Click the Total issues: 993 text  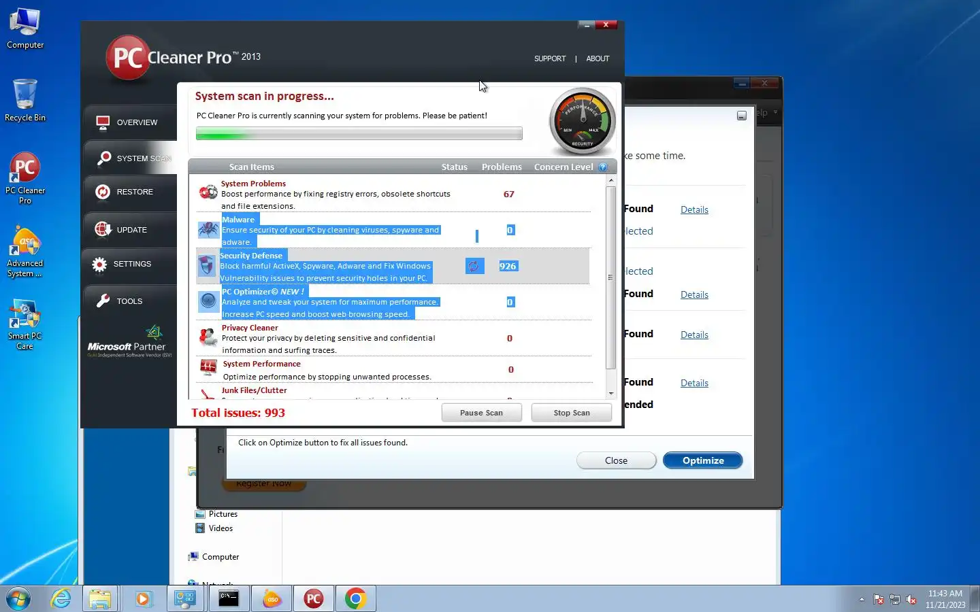point(238,413)
